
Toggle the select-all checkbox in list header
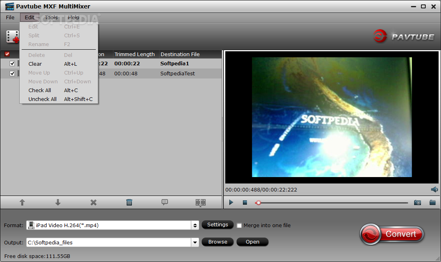[x=7, y=54]
